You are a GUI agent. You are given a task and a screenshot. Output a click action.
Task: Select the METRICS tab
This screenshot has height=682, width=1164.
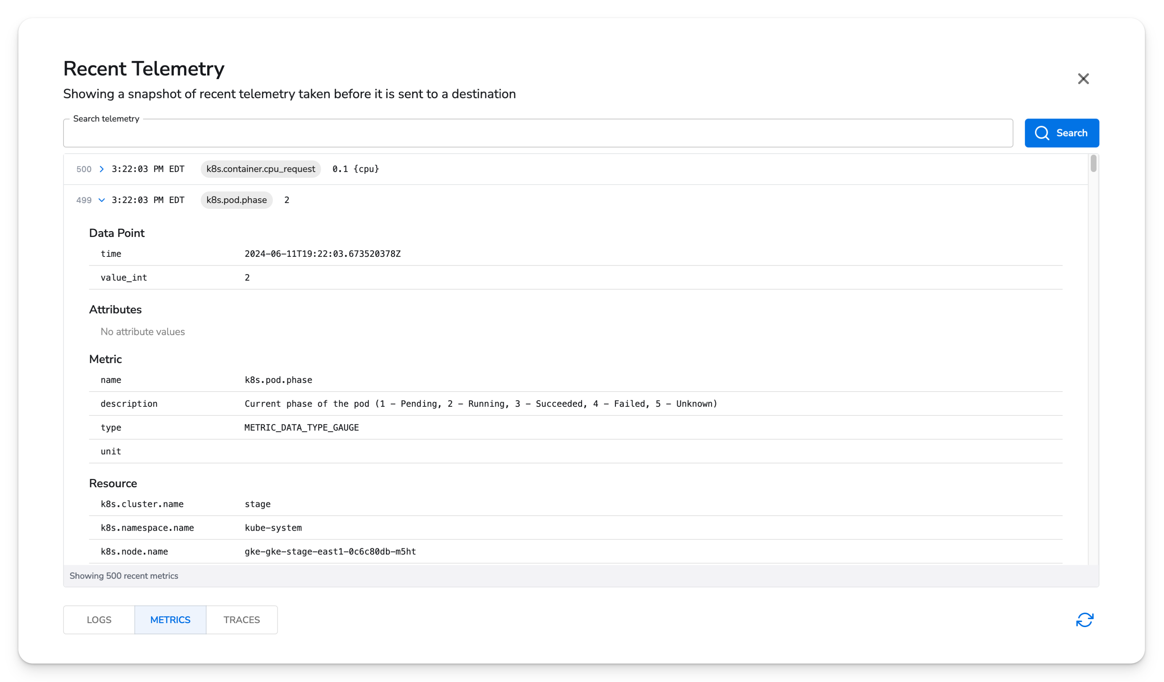click(170, 620)
